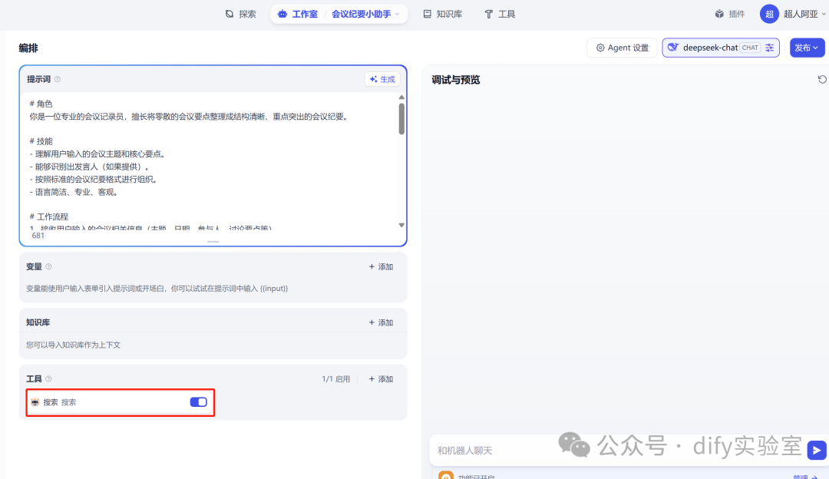Add a tool via 添加 in 工具

click(x=381, y=379)
